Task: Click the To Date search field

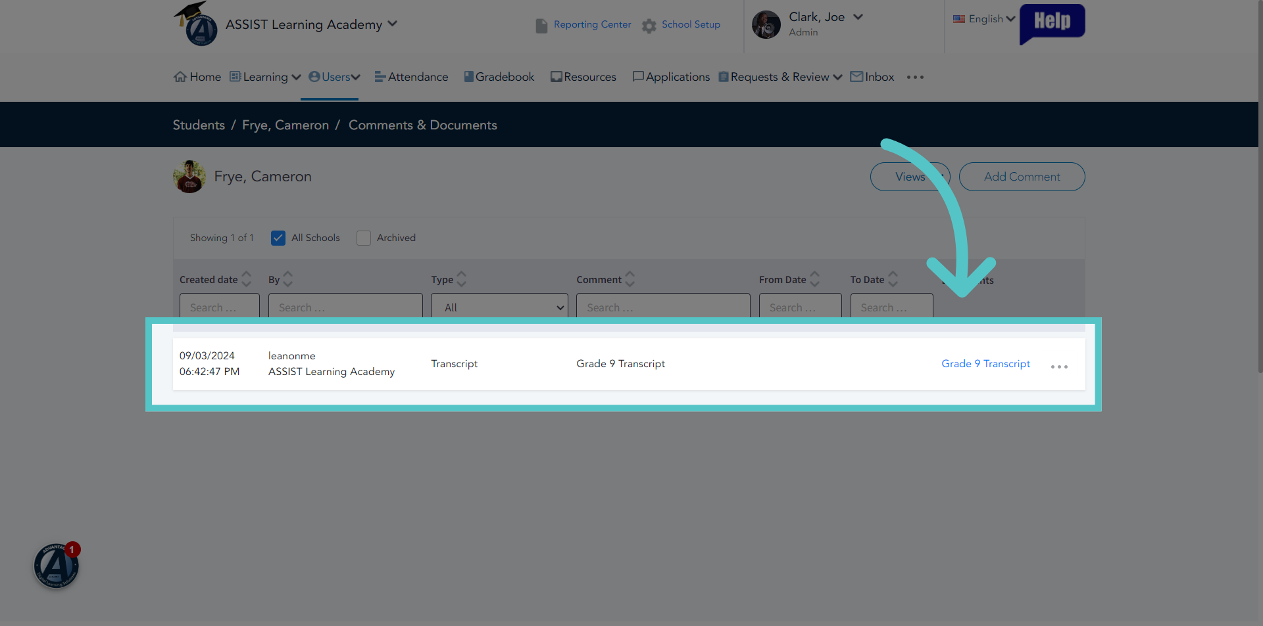Action: click(892, 306)
